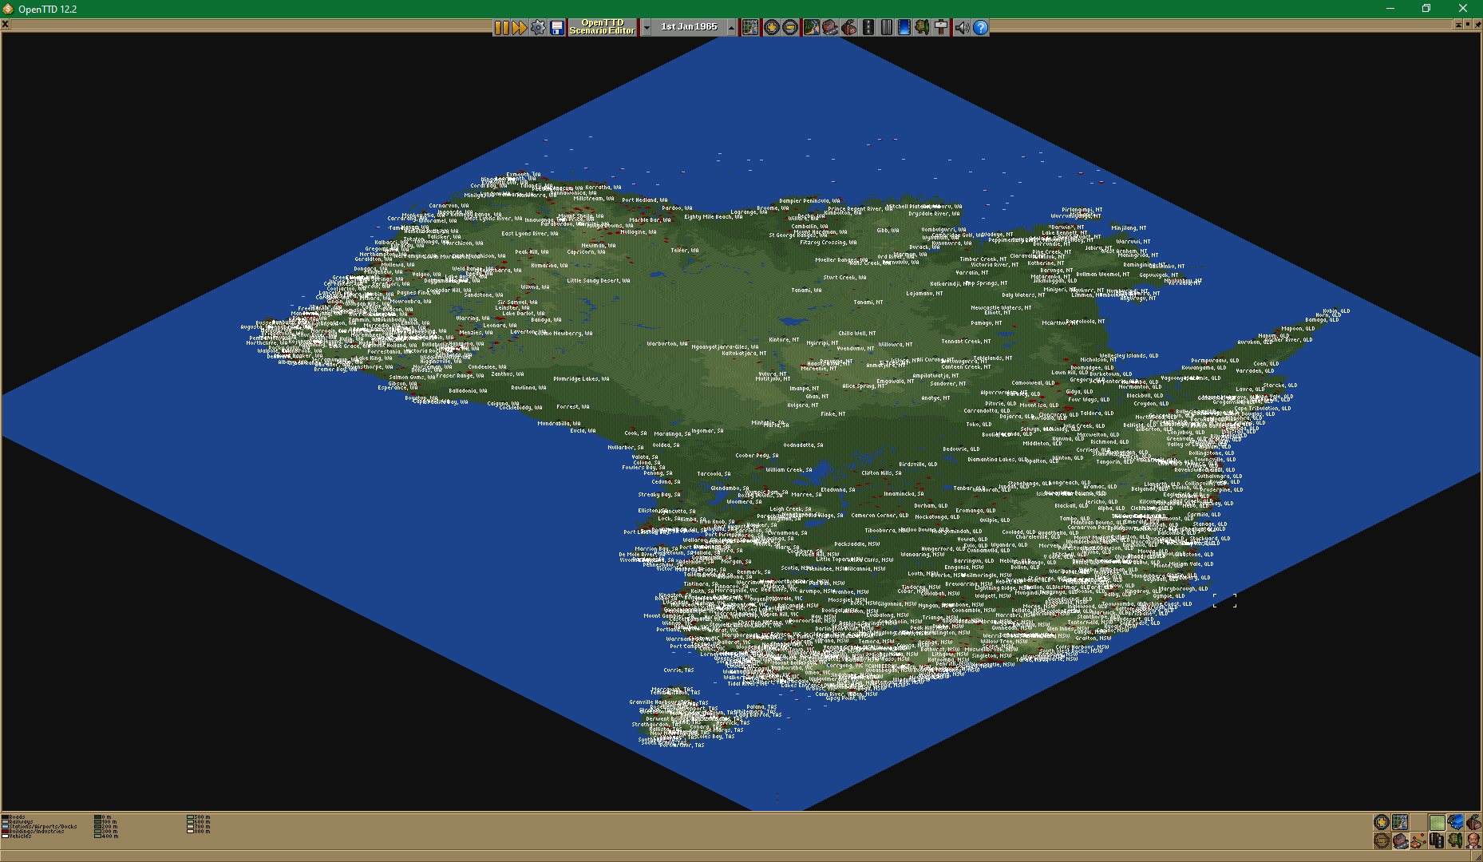Click the Warburton, WA town label
This screenshot has height=862, width=1483.
(x=666, y=344)
